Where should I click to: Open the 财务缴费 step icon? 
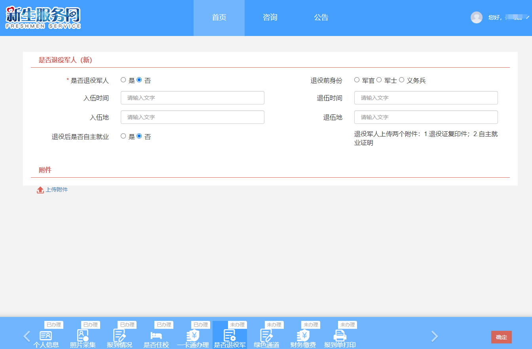click(x=303, y=336)
